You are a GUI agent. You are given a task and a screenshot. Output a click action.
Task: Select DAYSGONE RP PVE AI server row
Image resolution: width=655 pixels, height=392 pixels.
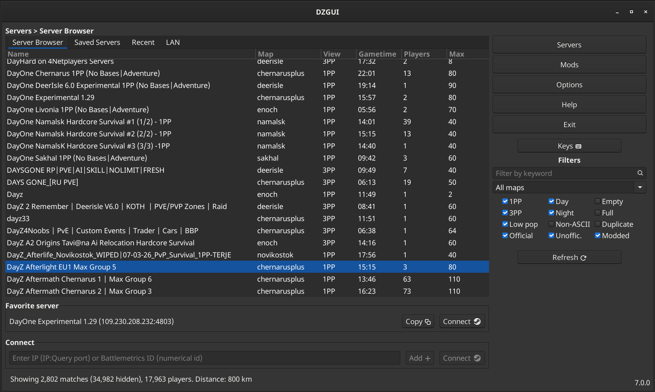247,170
